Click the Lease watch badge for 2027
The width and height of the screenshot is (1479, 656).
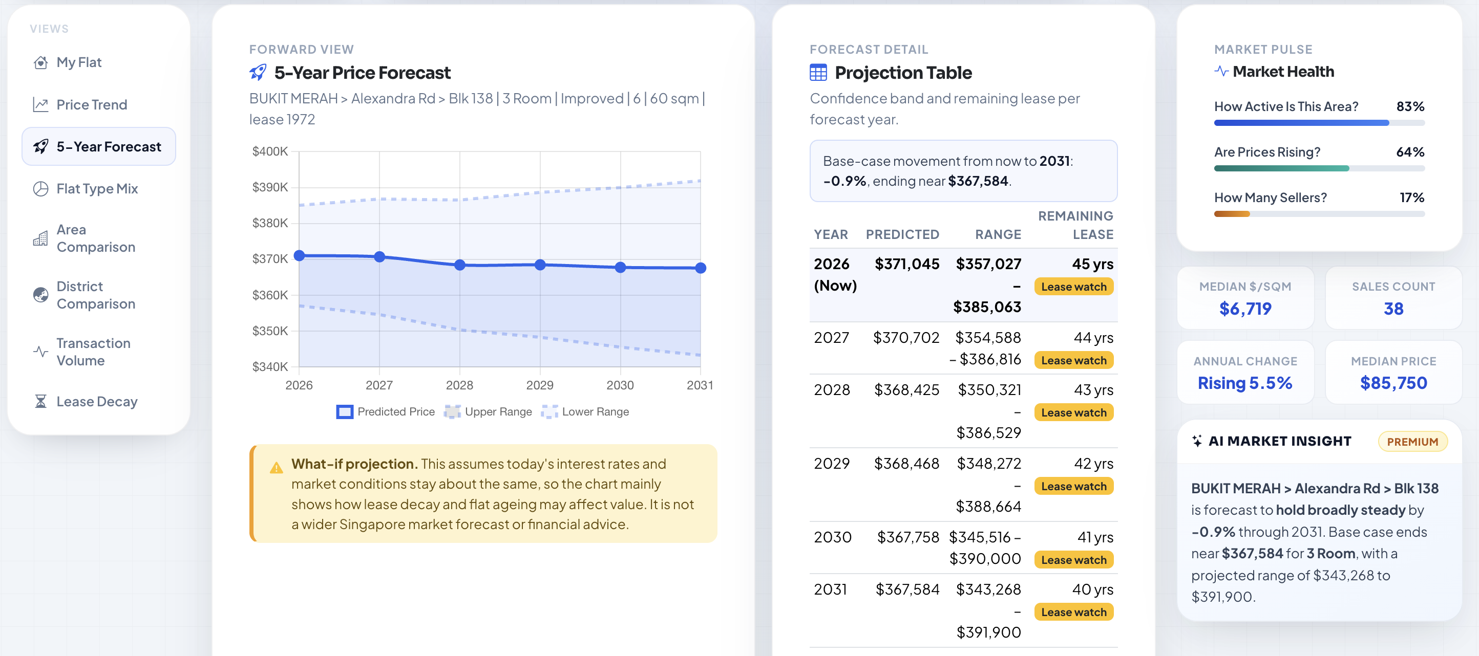pyautogui.click(x=1073, y=360)
